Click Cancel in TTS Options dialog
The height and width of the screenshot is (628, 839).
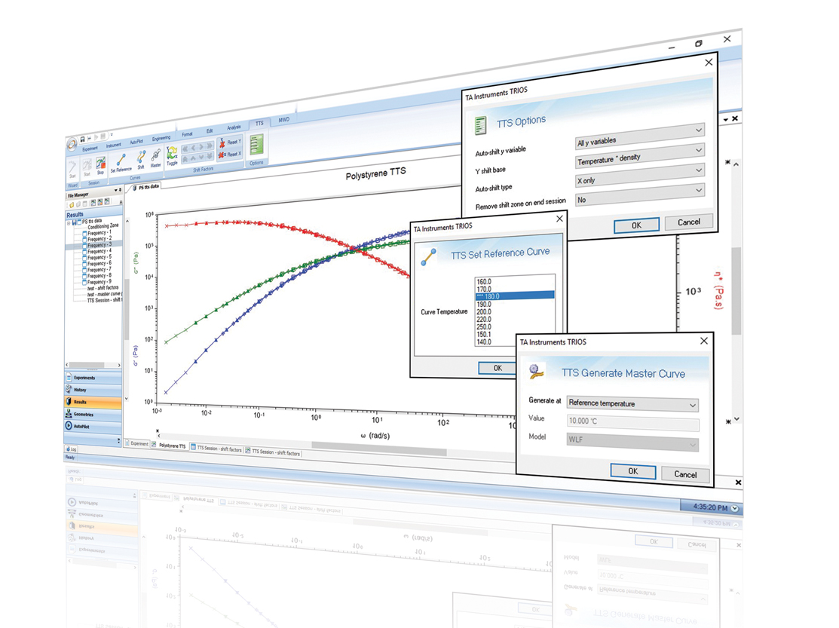[x=689, y=222]
